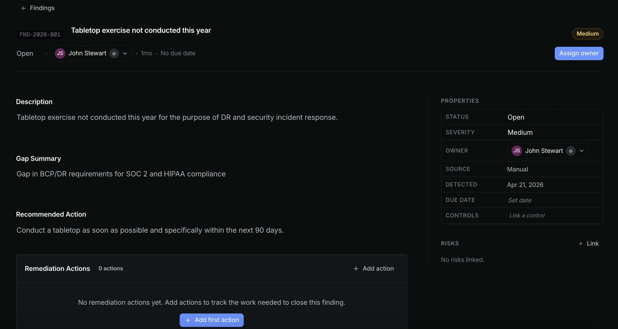Click the Add action link text
Viewport: 618px width, 329px height.
pos(378,269)
